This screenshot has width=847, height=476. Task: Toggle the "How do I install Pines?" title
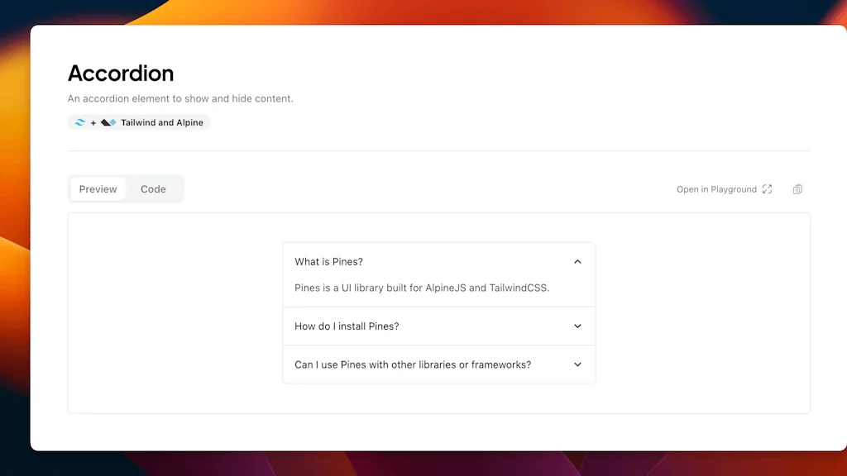(347, 326)
